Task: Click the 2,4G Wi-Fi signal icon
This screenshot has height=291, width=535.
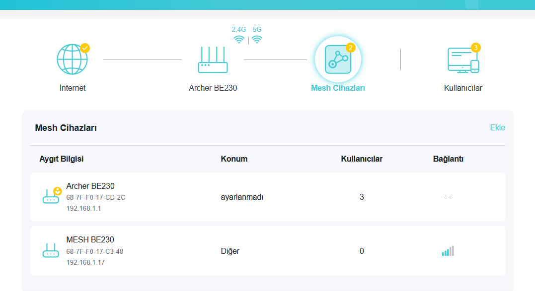Action: (x=239, y=40)
